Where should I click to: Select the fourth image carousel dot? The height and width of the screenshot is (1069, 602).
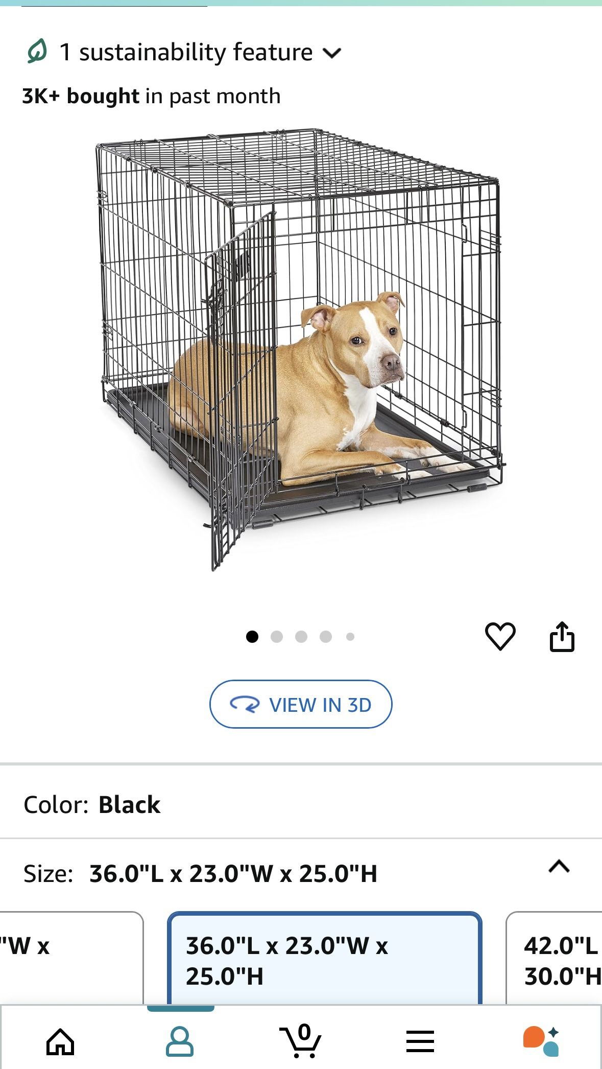pos(326,637)
